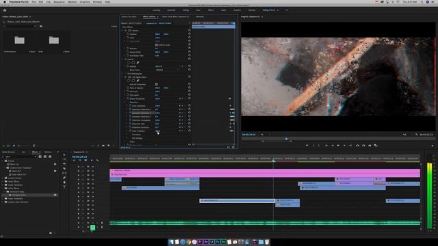Viewport: 438px width, 246px height.
Task: Unmute the green highlighted audio track
Action: [x=93, y=228]
